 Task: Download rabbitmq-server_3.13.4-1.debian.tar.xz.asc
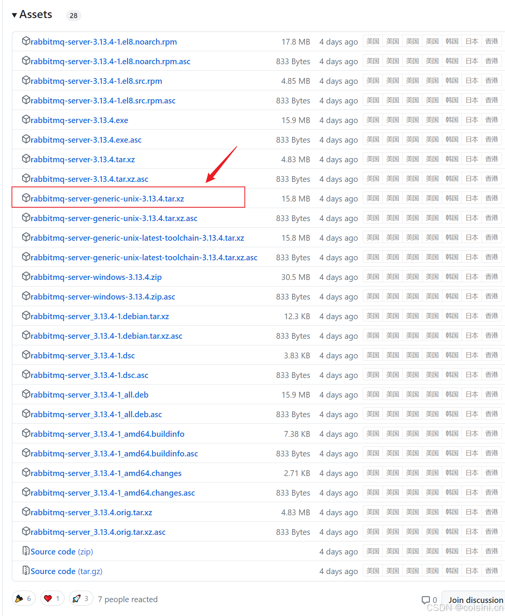[x=106, y=336]
